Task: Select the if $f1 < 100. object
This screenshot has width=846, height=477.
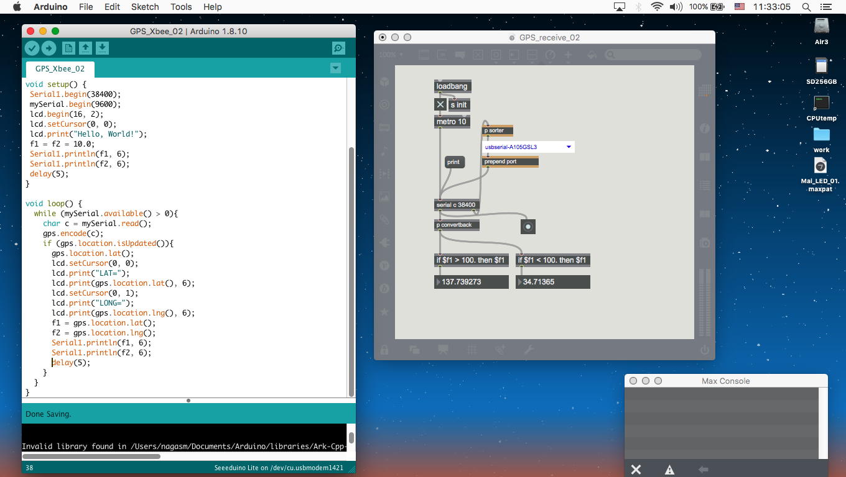Action: 553,260
